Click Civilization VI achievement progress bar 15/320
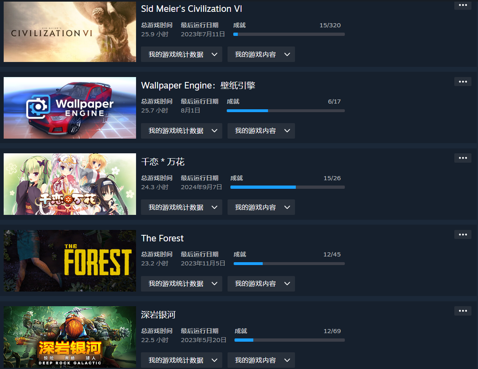This screenshot has height=369, width=478. (x=289, y=34)
